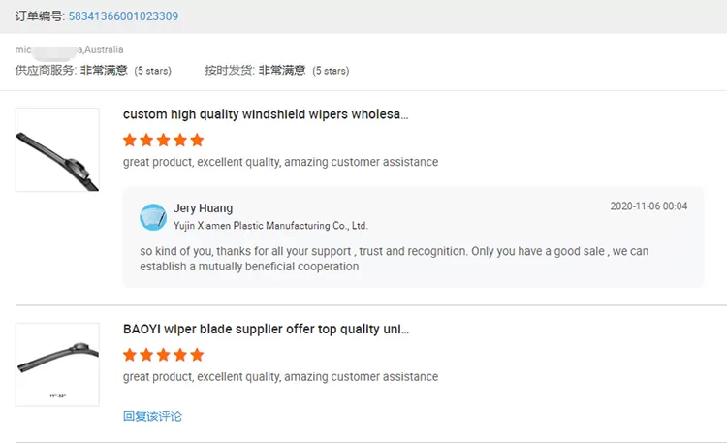727x443 pixels.
Task: Click first star of BAOYI product rating
Action: (130, 355)
